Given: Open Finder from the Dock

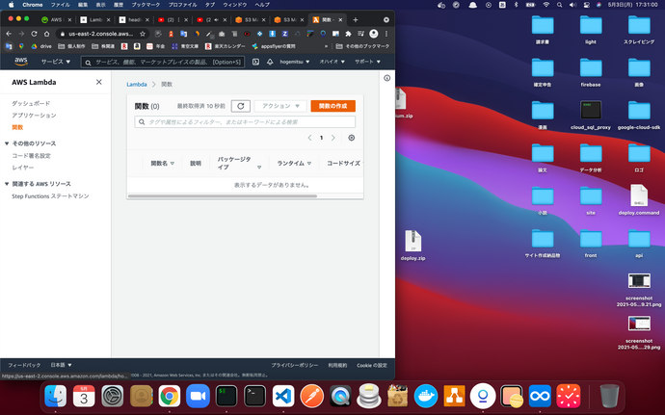Looking at the screenshot, I should tap(56, 397).
